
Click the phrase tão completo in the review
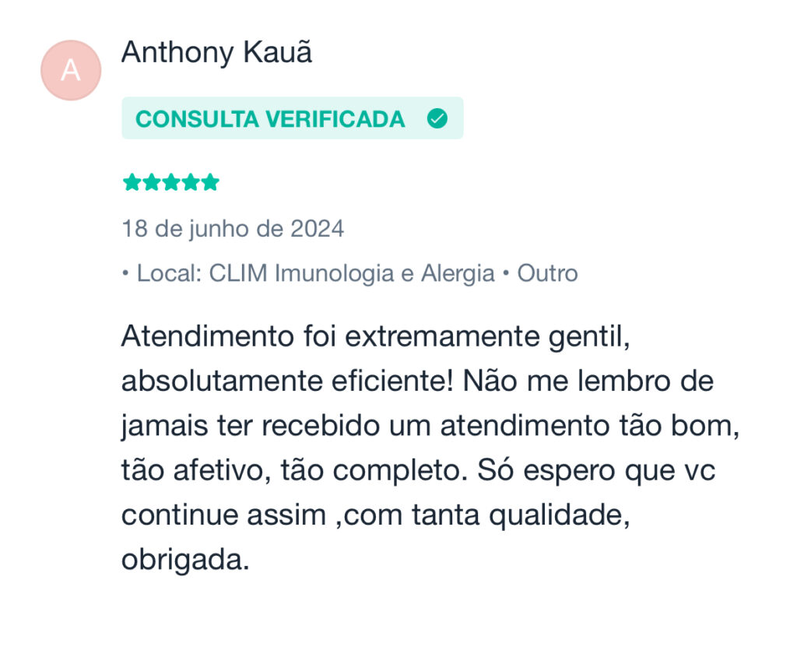coord(374,471)
